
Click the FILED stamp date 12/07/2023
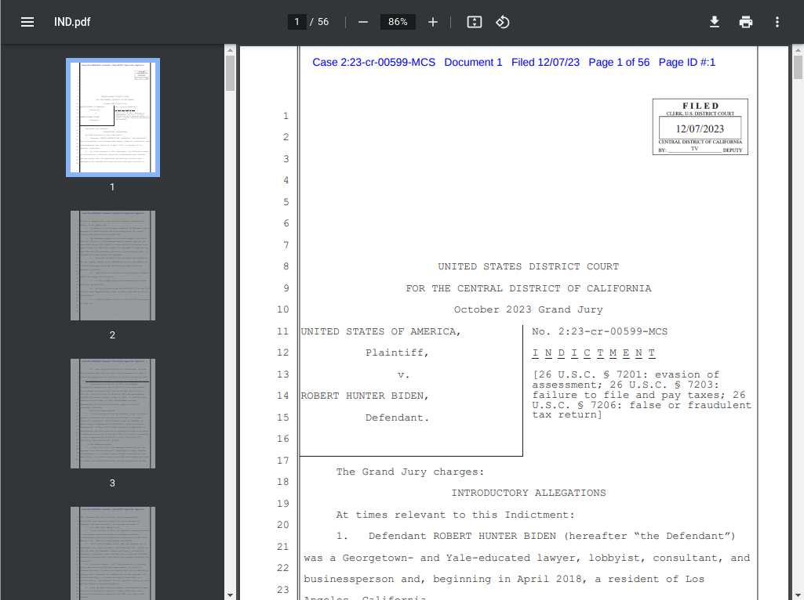pos(700,128)
